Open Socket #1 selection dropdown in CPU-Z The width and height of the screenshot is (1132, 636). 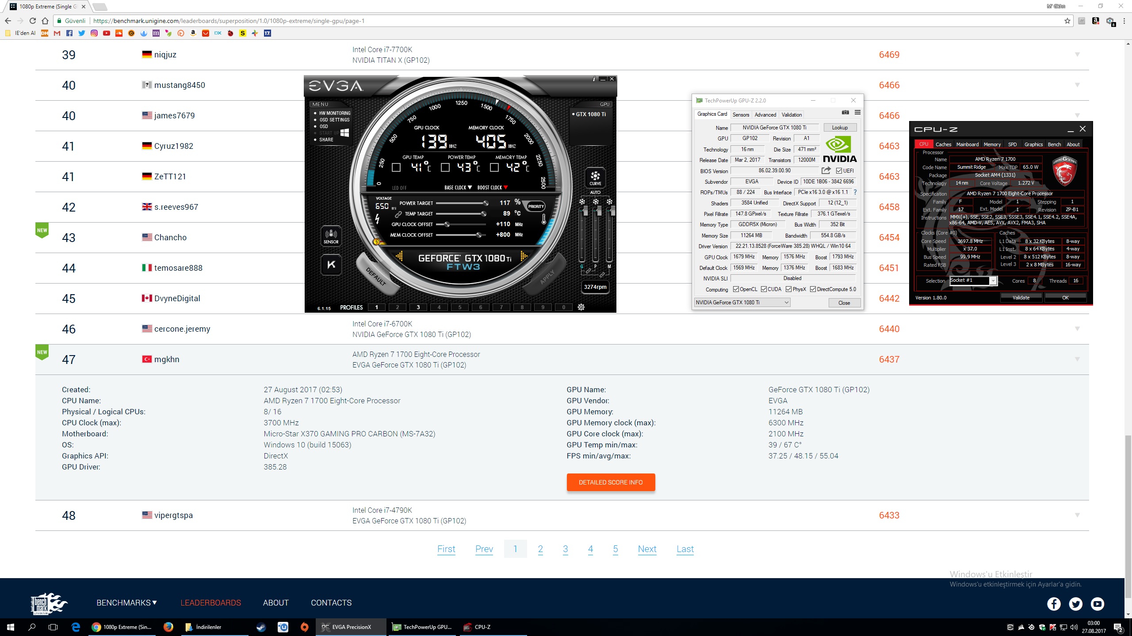(973, 280)
